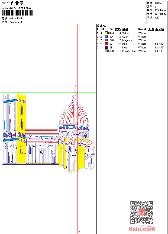Pick the Magenta thread color swatch
Image resolution: width=168 pixels, height=234 pixels.
(106, 40)
